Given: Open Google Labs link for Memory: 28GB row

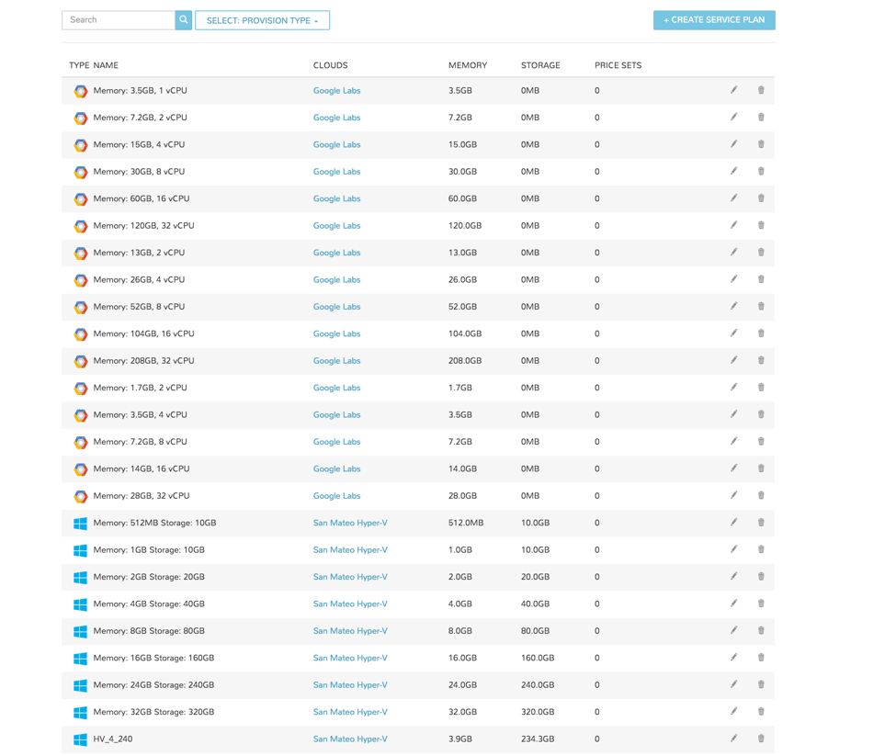Looking at the screenshot, I should 336,496.
